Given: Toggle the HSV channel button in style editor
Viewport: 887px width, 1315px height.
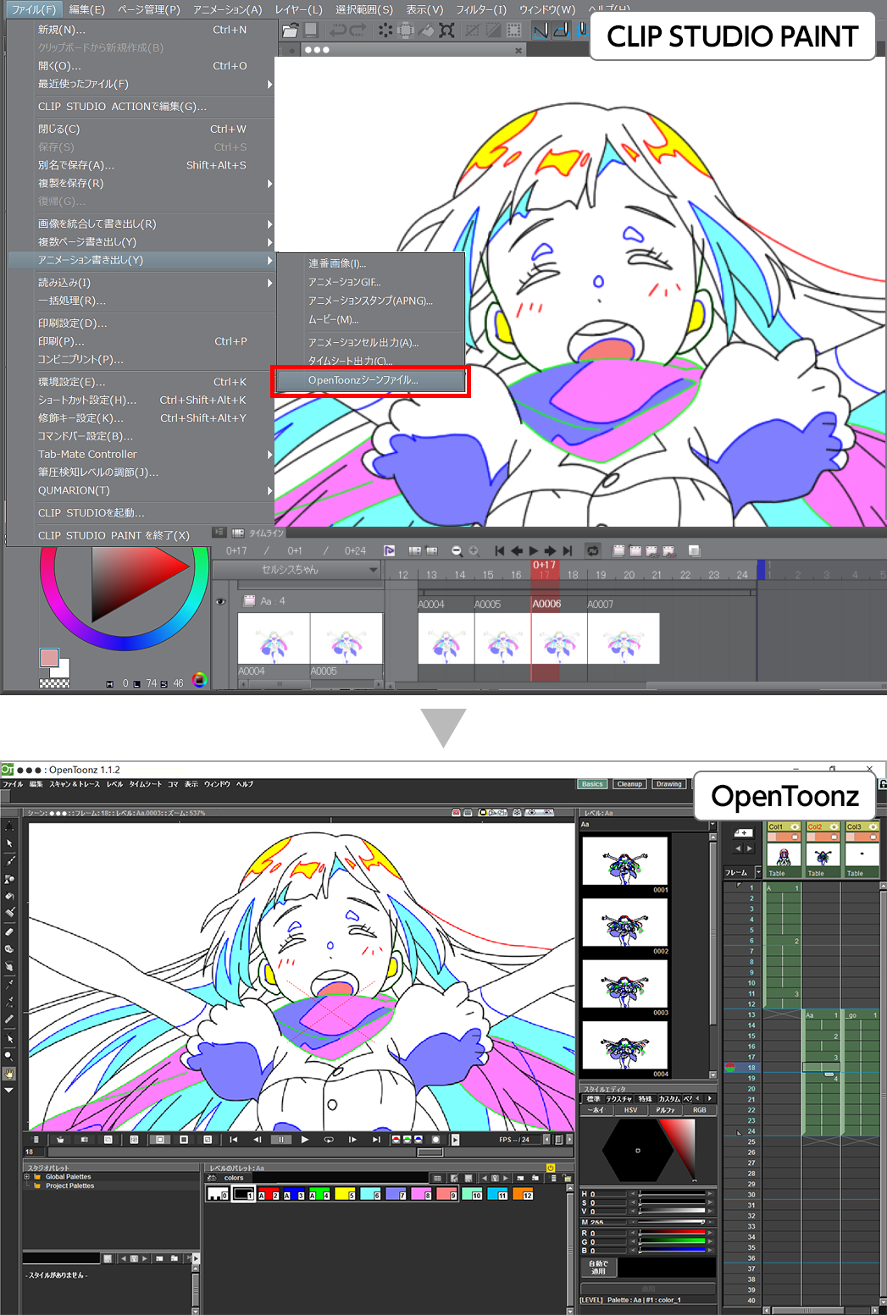Looking at the screenshot, I should (631, 1110).
